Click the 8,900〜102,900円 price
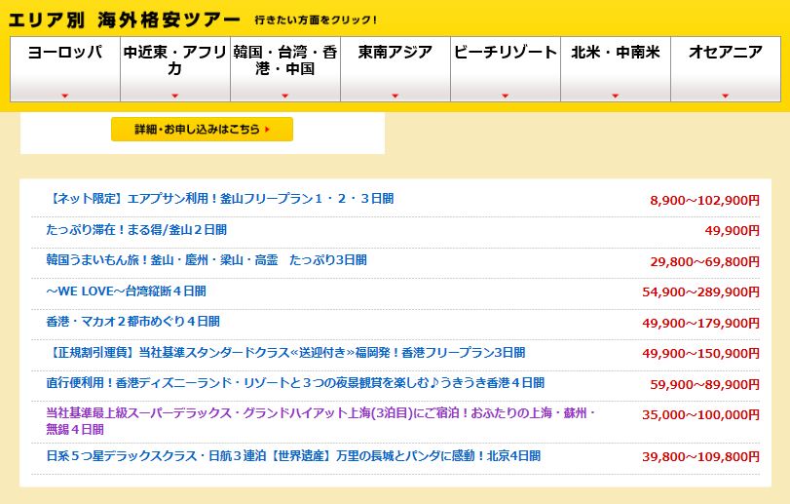Image resolution: width=790 pixels, height=504 pixels. [x=704, y=200]
